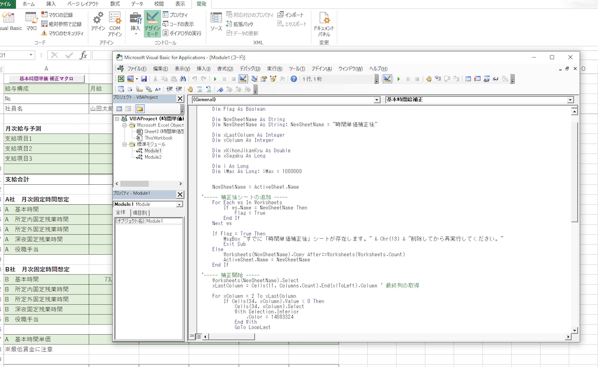Click the (オブジェクト名) Module1 property value field
The image size is (598, 367).
pos(164,221)
